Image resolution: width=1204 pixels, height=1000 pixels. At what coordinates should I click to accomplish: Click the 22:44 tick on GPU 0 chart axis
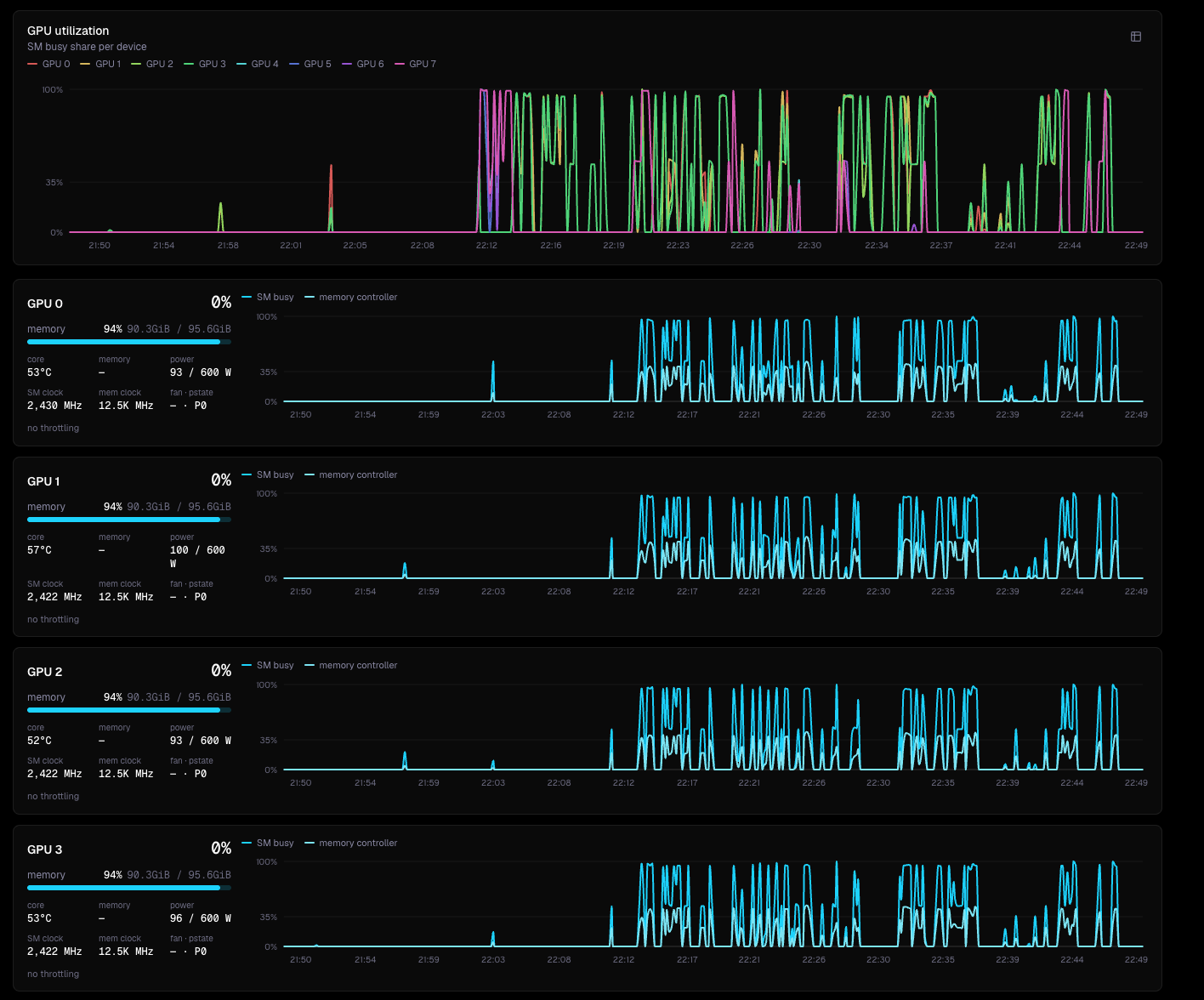pyautogui.click(x=1072, y=415)
